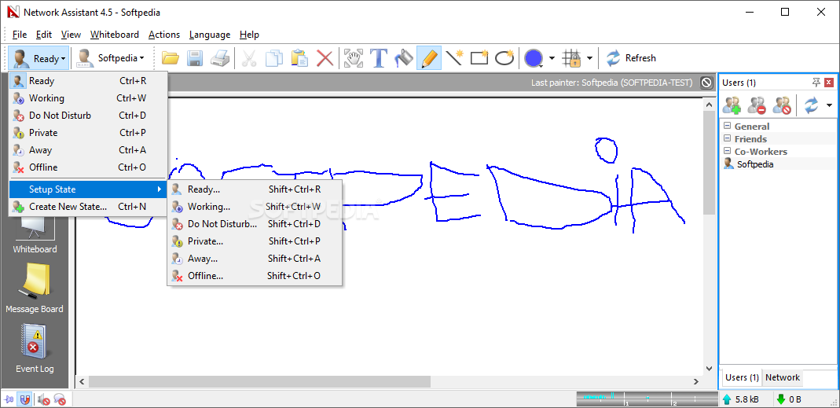Expand the Setup State submenu
840x408 pixels.
tap(88, 189)
